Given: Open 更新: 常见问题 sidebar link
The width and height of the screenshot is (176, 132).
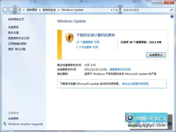Looking at the screenshot, I should pyautogui.click(x=17, y=49).
